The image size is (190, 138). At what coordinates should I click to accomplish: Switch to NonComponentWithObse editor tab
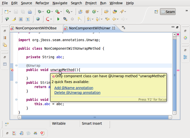36,28
